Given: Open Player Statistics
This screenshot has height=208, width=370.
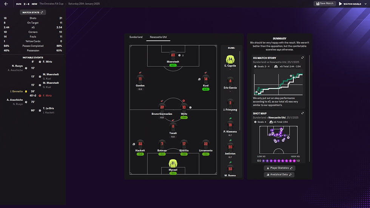Looking at the screenshot, I should click(279, 168).
